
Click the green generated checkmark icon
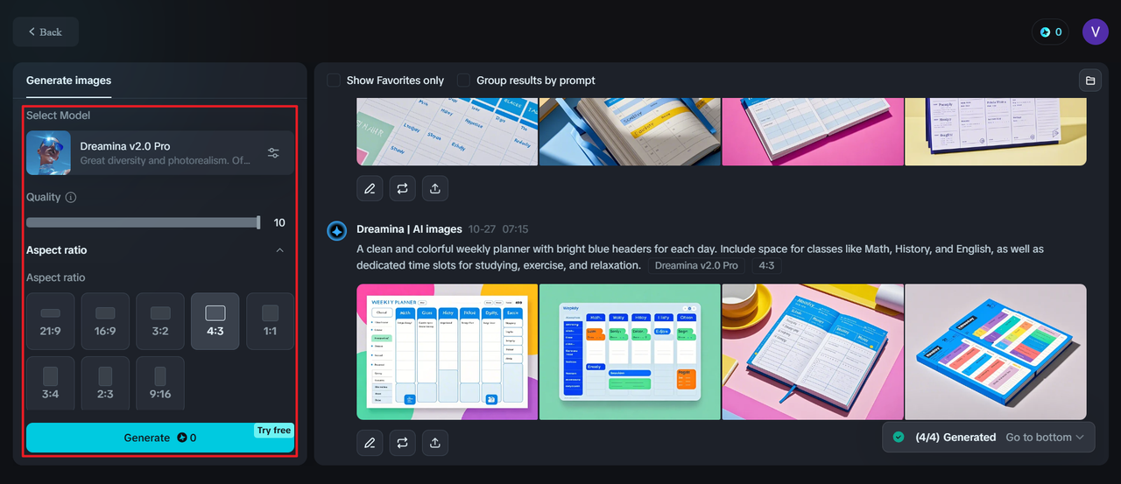click(x=899, y=437)
